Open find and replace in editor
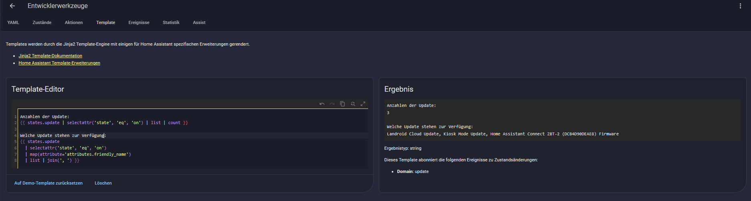This screenshot has width=751, height=201. coord(353,104)
